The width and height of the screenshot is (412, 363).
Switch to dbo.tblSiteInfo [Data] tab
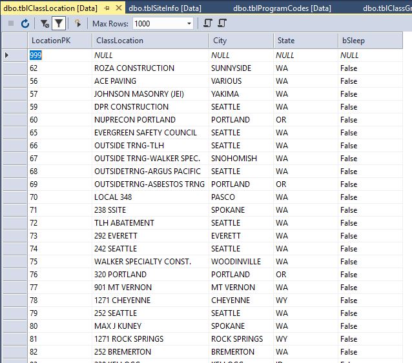[165, 8]
